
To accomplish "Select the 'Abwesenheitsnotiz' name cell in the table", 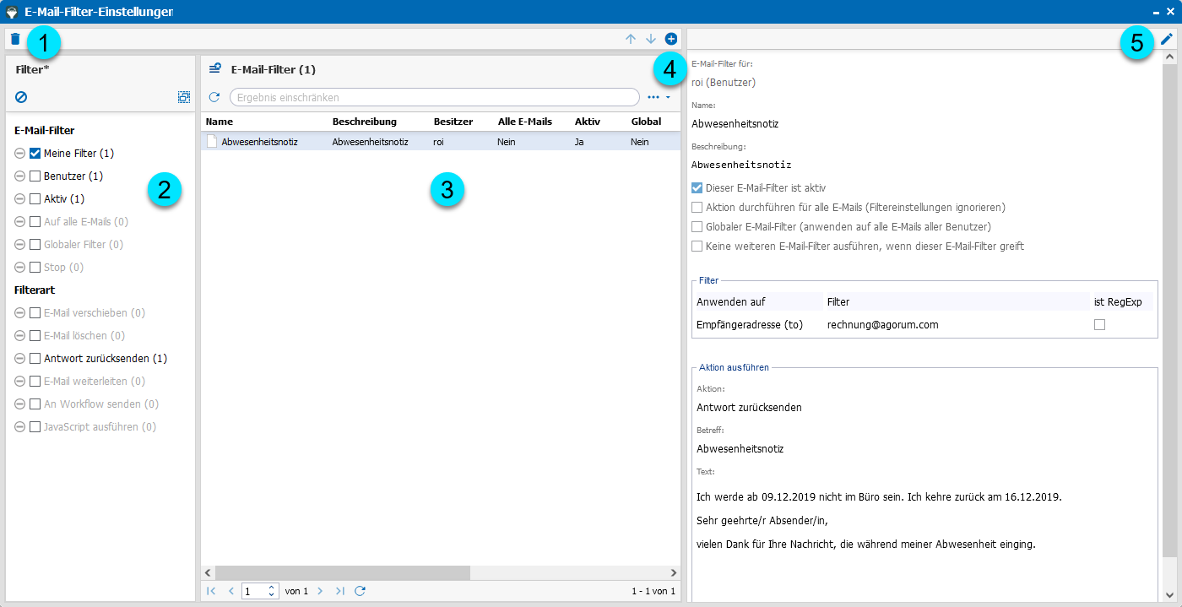I will click(259, 142).
